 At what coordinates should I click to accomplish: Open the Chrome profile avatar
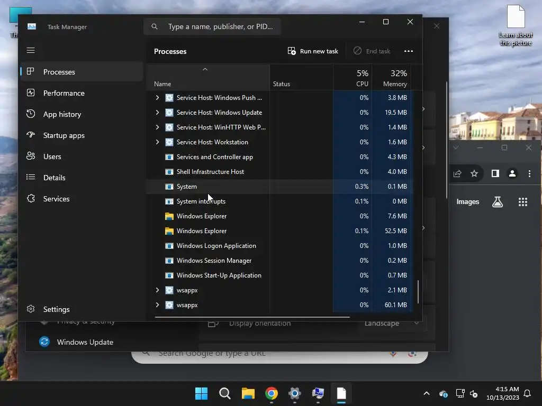pos(512,173)
